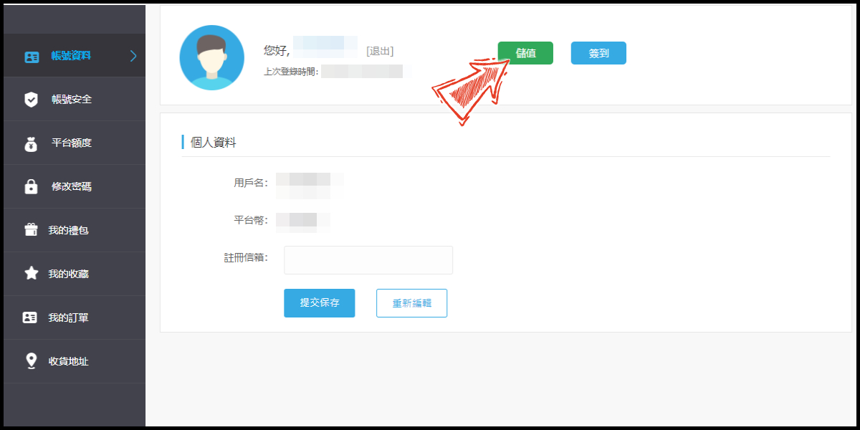This screenshot has height=430, width=860.
Task: Click the green 儲值 button
Action: click(x=525, y=53)
